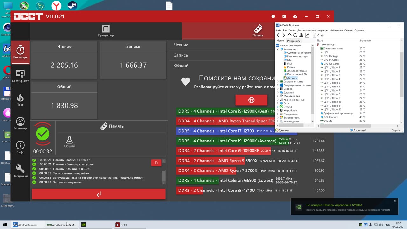Go back in AIDA64 toolbar
Viewport: 407px width, 229px height.
pyautogui.click(x=278, y=35)
